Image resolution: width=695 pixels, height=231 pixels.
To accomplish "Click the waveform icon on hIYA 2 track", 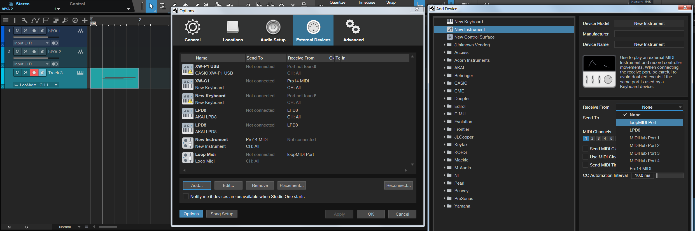I will click(80, 52).
